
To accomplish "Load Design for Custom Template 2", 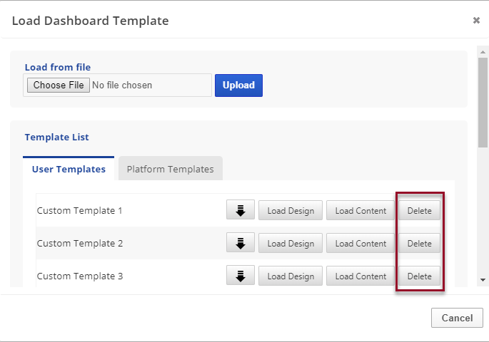I will coord(291,244).
